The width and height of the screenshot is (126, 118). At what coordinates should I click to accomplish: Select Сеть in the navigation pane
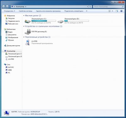point(9,65)
